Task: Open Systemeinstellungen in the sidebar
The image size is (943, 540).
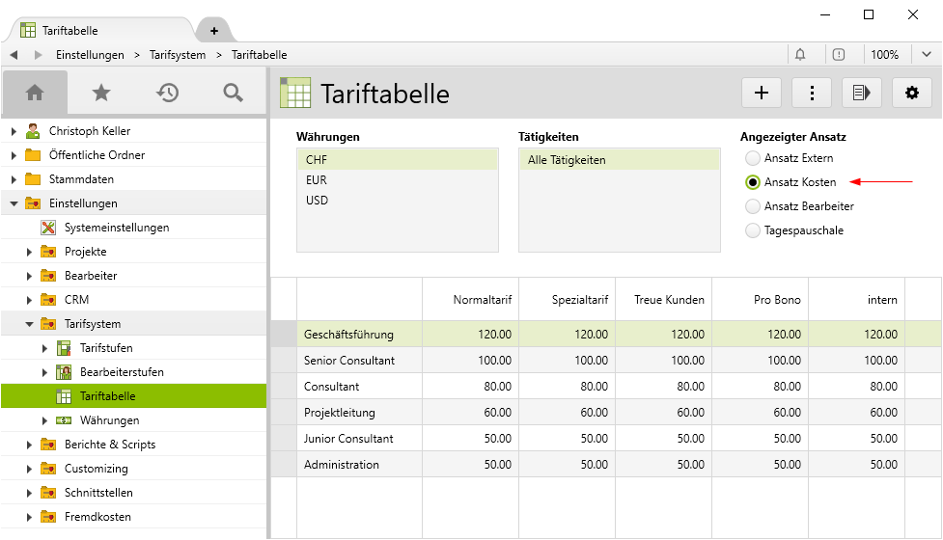Action: click(x=116, y=228)
